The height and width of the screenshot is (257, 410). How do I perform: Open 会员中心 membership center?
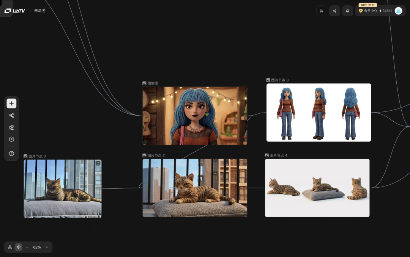pyautogui.click(x=368, y=11)
